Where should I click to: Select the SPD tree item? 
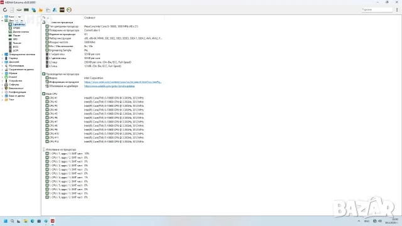15,39
